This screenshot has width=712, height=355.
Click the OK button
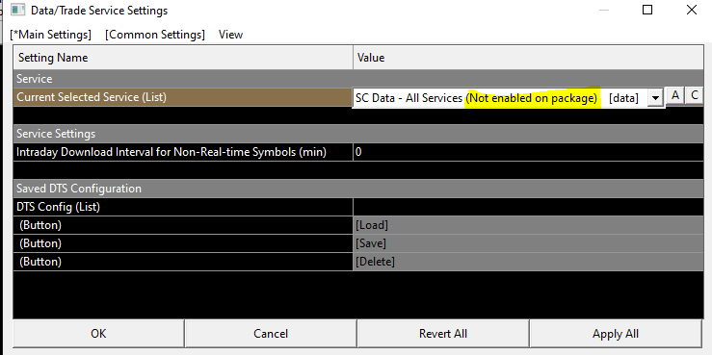tap(98, 334)
